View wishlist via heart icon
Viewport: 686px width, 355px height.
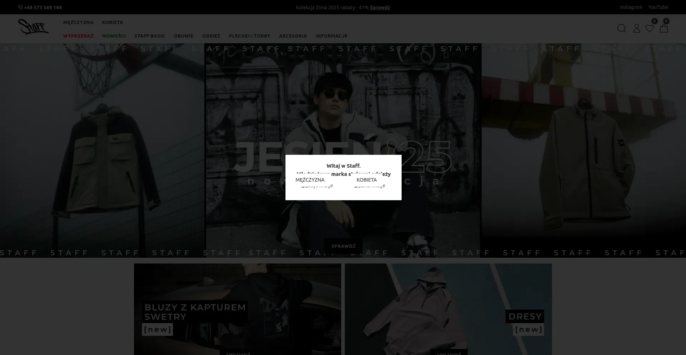[650, 28]
